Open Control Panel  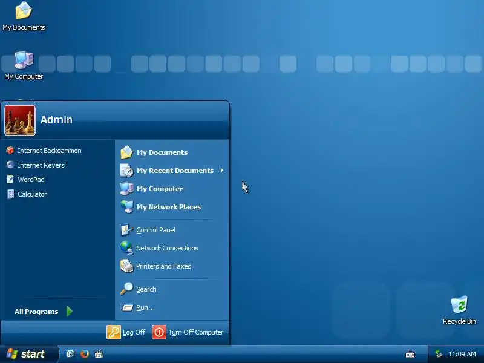[172, 230]
